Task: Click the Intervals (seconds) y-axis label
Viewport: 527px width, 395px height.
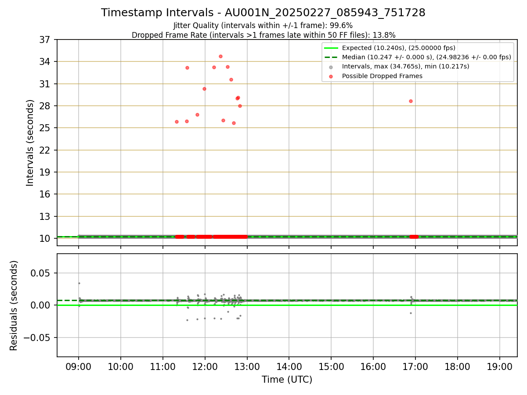Action: (30, 143)
